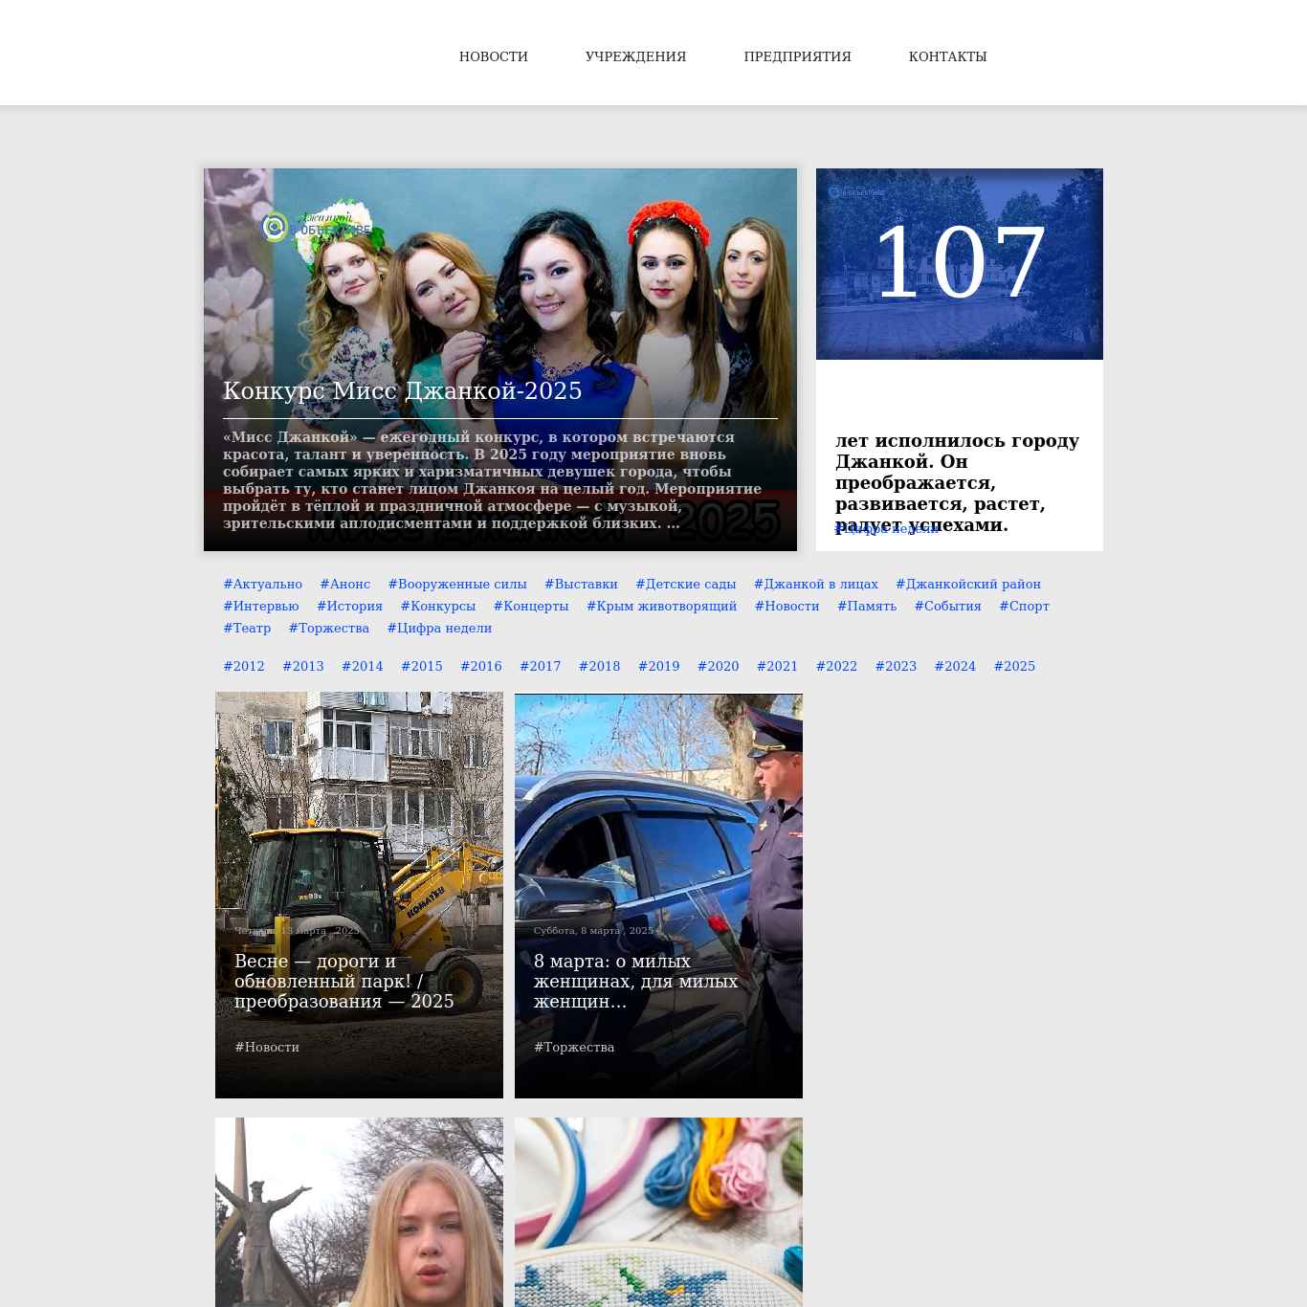Filter by #Интервью tag

[x=261, y=606]
